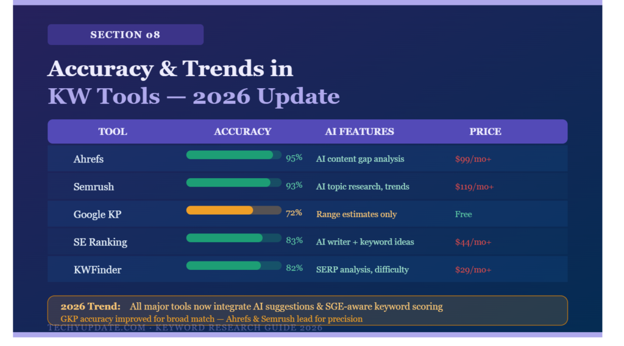Select the Free price label

[463, 214]
